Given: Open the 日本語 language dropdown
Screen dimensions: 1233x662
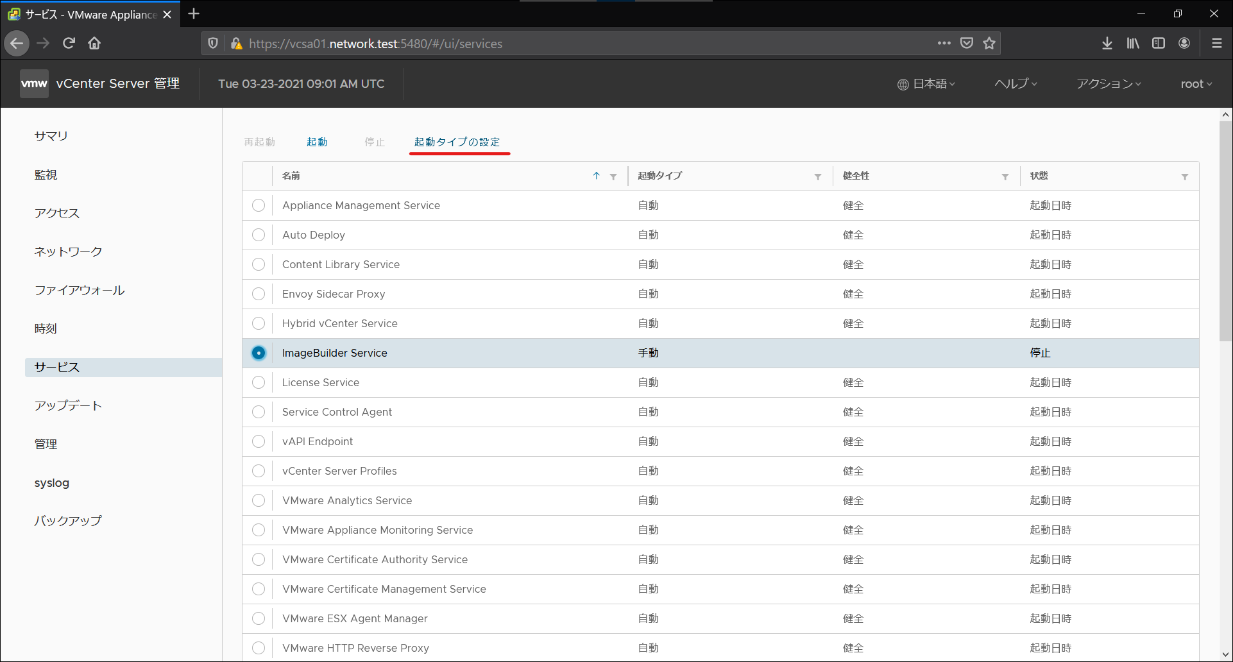Looking at the screenshot, I should [926, 83].
